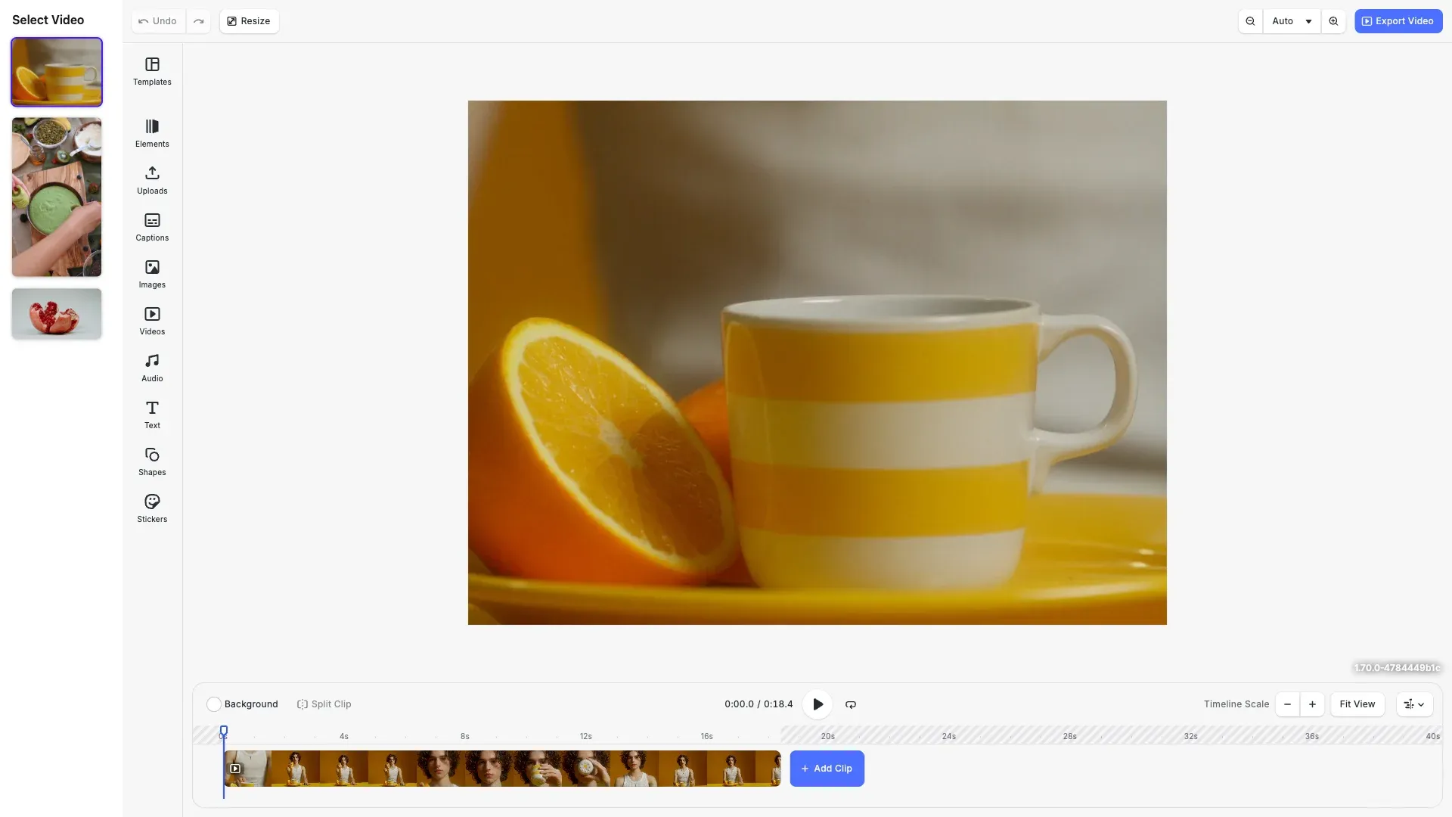The image size is (1452, 817).
Task: Open the Auto zoom level dropdown
Action: tap(1292, 21)
